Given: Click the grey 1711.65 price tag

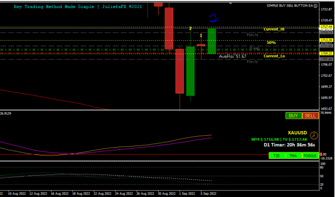Looking at the screenshot, I should (x=326, y=46).
